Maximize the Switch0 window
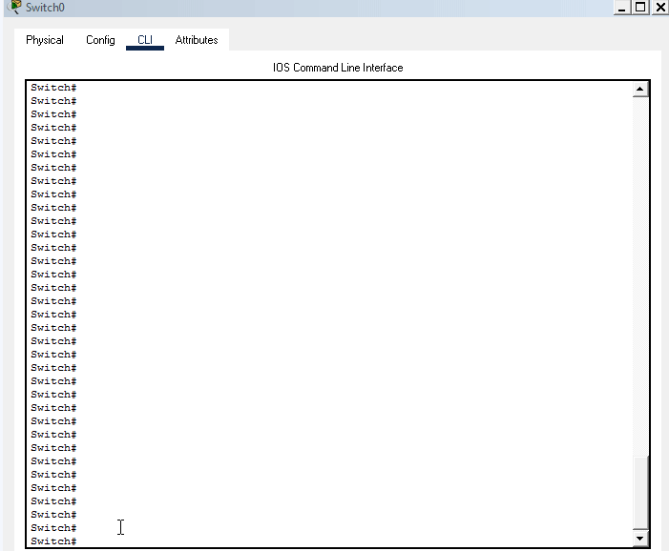The image size is (669, 551). click(x=641, y=8)
